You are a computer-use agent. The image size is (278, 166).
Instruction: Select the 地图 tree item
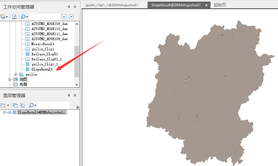click(x=23, y=80)
